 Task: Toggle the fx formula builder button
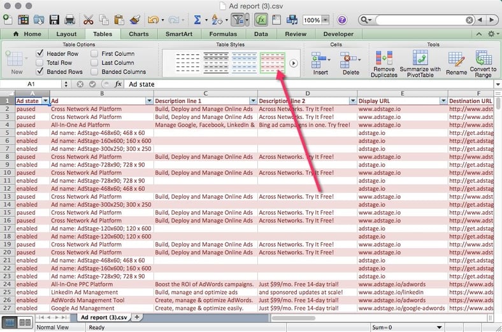click(261, 20)
